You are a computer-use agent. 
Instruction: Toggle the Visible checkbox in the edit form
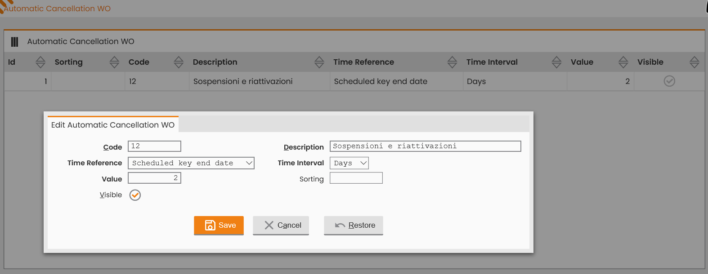pos(135,195)
